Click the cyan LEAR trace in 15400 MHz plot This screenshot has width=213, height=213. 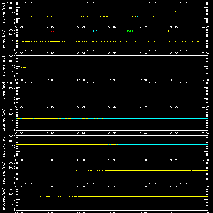coord(112,195)
